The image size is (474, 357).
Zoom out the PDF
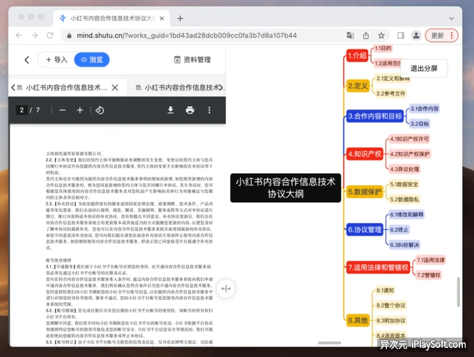click(63, 110)
